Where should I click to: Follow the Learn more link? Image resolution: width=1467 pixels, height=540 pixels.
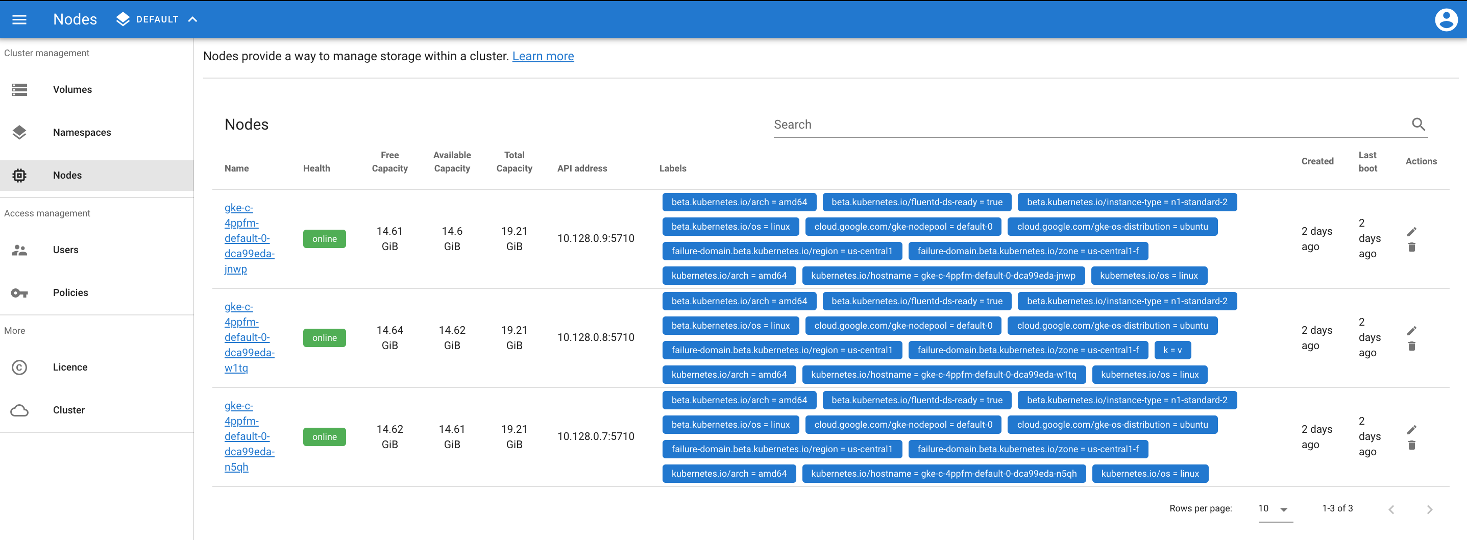click(543, 56)
